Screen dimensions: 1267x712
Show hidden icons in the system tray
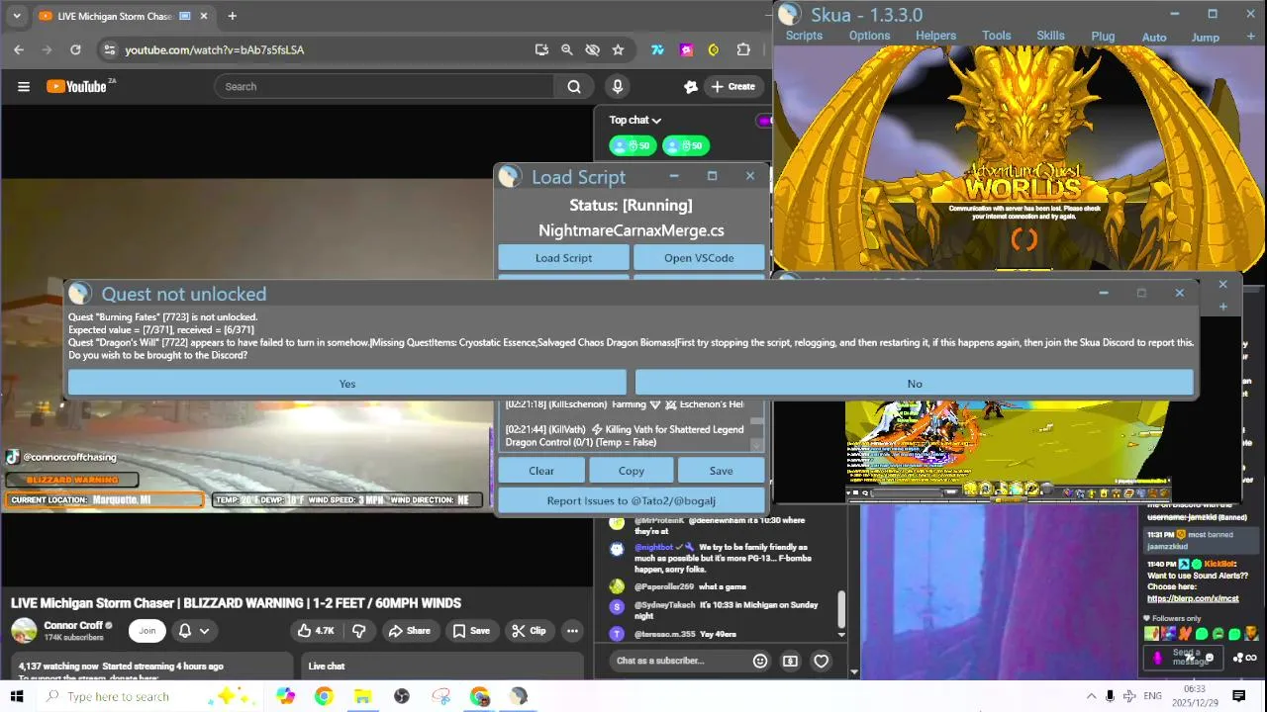coord(1091,696)
